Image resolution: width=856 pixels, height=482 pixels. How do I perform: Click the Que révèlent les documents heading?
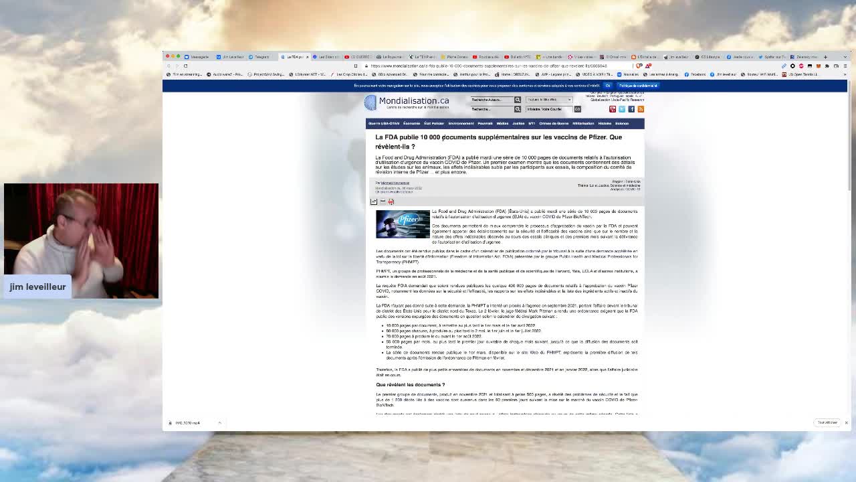tap(410, 385)
